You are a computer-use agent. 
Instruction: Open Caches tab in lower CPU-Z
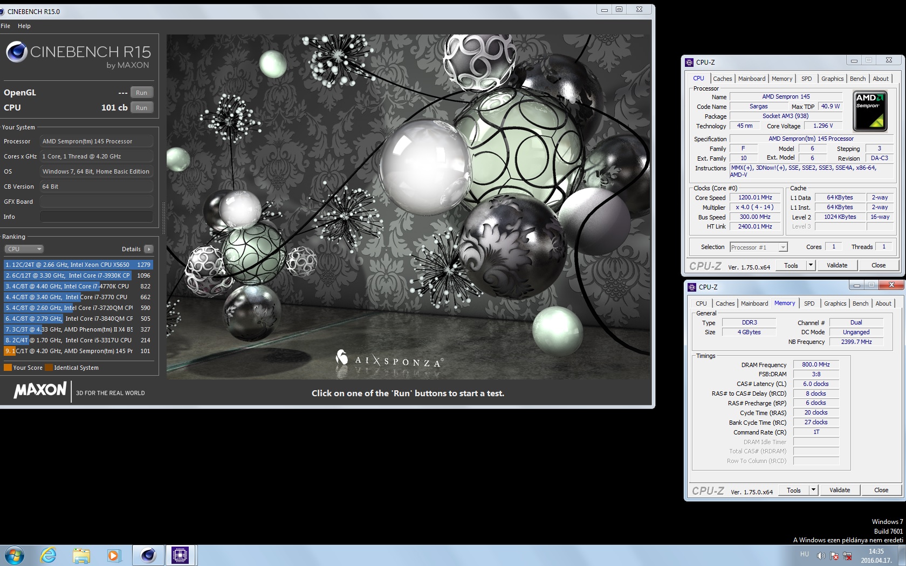[725, 303]
